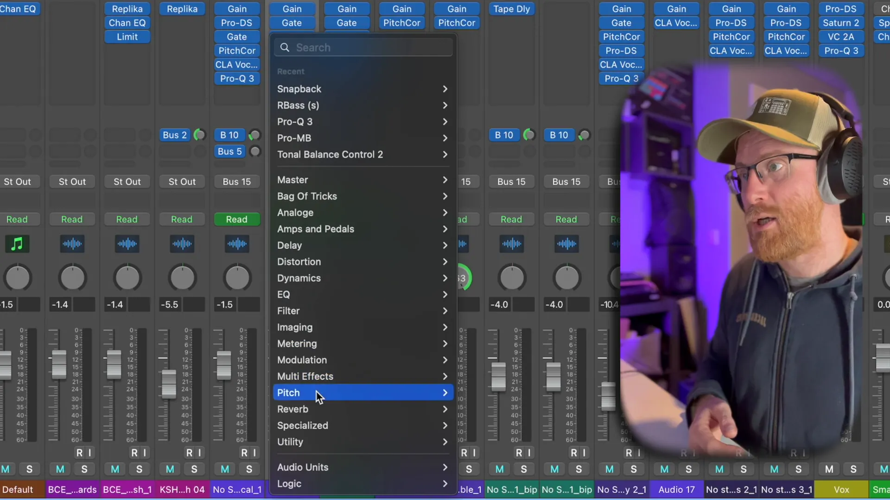Click volume fader on BCE_...ards channel
Screen dimensions: 890x500
coord(59,364)
